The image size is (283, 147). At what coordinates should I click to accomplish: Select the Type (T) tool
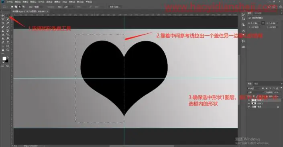point(8,42)
